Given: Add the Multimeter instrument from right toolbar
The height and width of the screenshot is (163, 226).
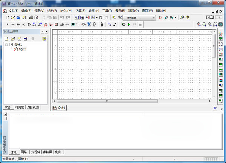Looking at the screenshot, I should coord(220,34).
